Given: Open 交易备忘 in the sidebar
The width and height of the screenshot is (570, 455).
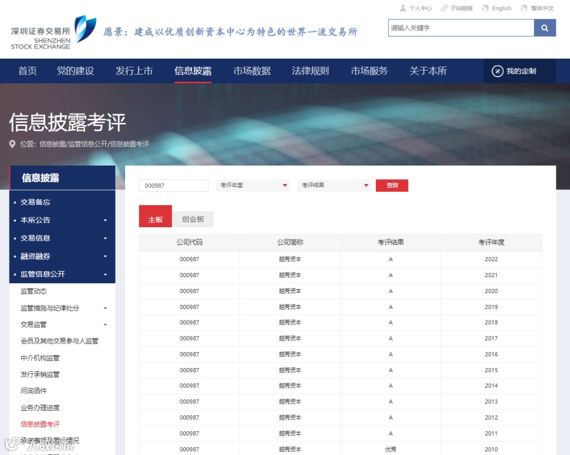Looking at the screenshot, I should (x=35, y=202).
